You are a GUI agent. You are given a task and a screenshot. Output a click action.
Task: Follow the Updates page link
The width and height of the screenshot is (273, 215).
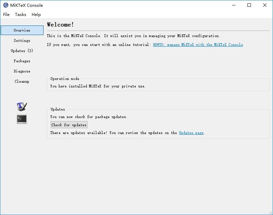point(191,133)
